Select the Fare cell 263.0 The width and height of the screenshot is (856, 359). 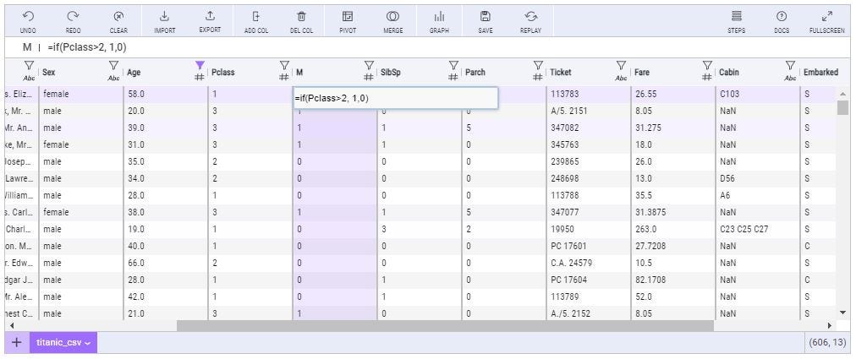[x=673, y=229]
